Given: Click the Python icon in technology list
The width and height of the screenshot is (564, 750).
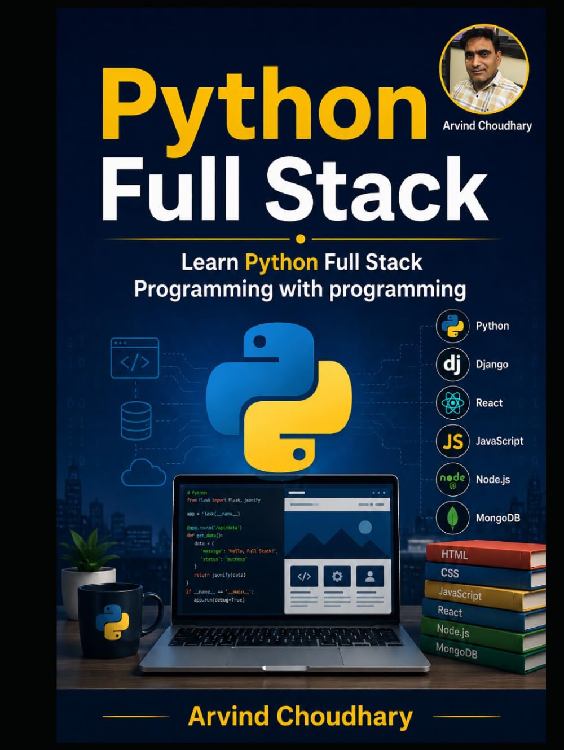Looking at the screenshot, I should pyautogui.click(x=453, y=326).
